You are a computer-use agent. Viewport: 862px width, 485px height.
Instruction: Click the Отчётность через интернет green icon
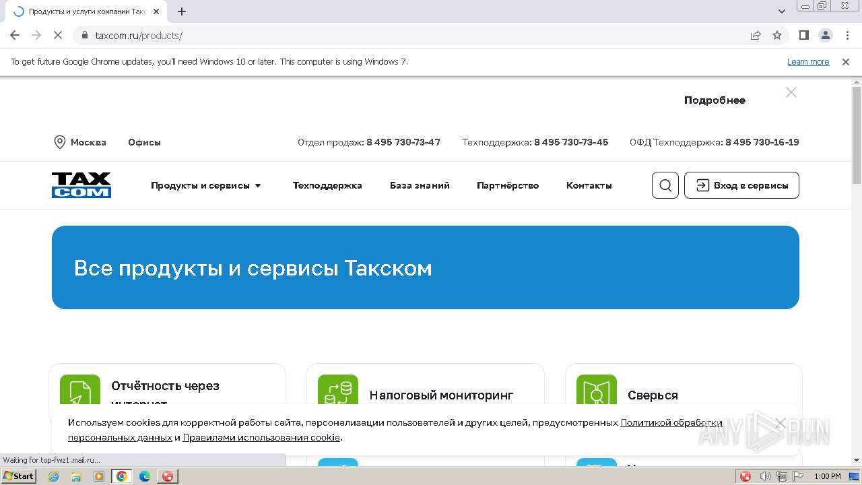pos(80,390)
